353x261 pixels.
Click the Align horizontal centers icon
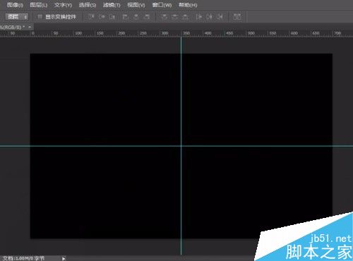(136, 17)
